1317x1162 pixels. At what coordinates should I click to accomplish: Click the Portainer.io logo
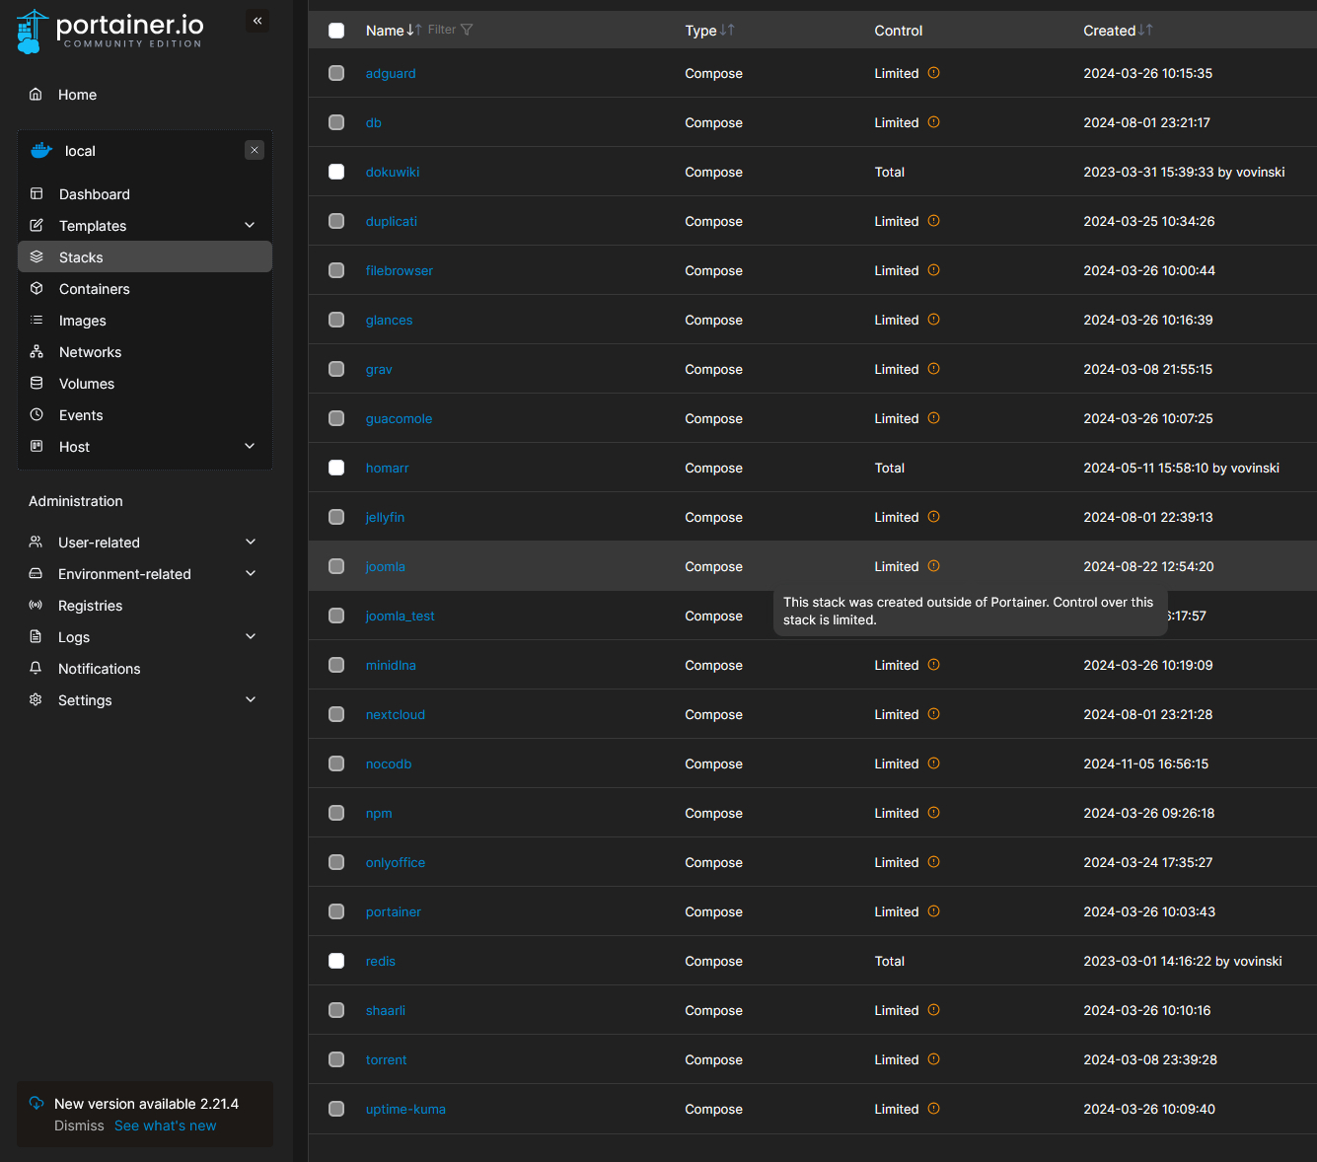point(110,32)
